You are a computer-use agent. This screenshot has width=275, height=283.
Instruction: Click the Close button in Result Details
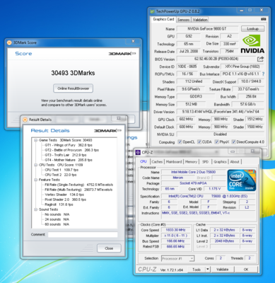pos(109,248)
